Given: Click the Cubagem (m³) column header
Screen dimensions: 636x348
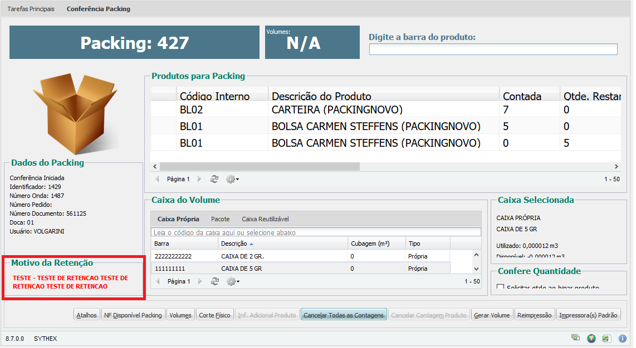Looking at the screenshot, I should 376,243.
